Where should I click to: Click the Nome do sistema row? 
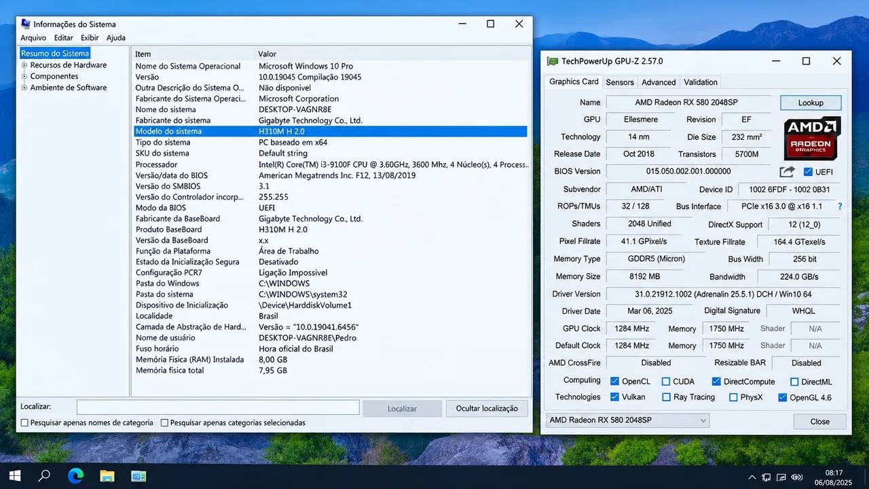(x=330, y=109)
